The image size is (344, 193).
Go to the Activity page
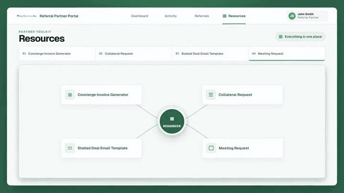(170, 16)
